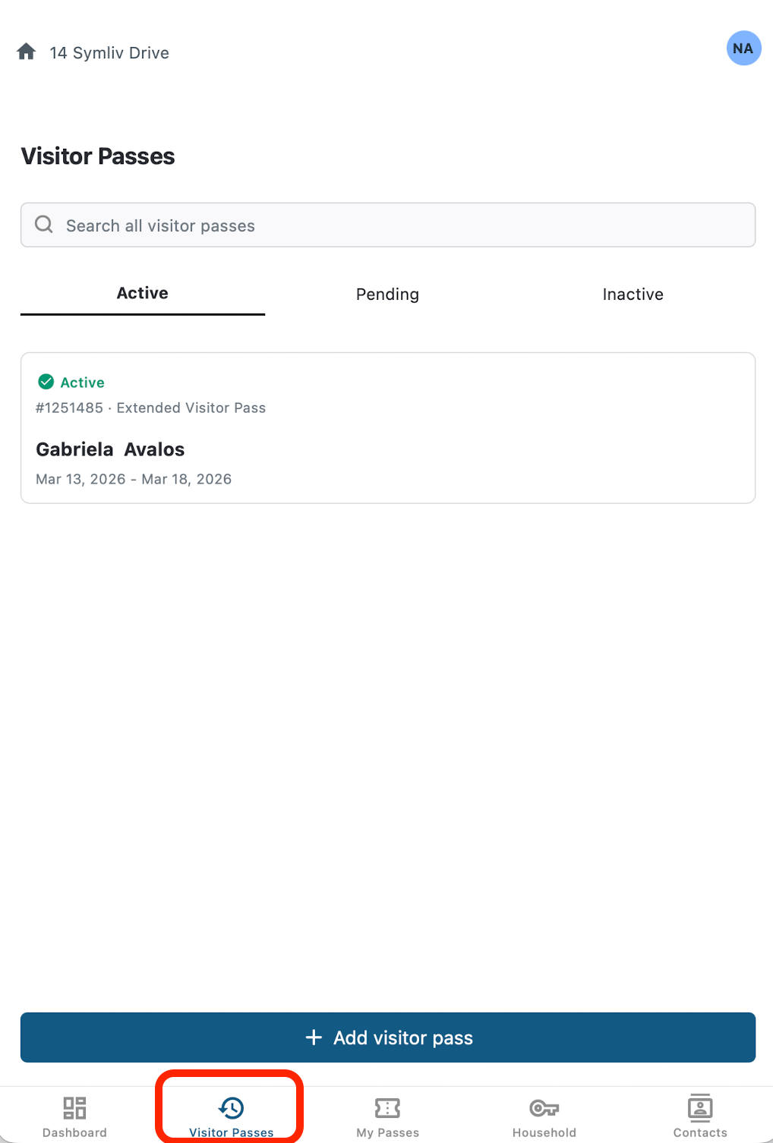Select the Visitor Passes clock icon
This screenshot has width=773, height=1143.
point(231,1108)
